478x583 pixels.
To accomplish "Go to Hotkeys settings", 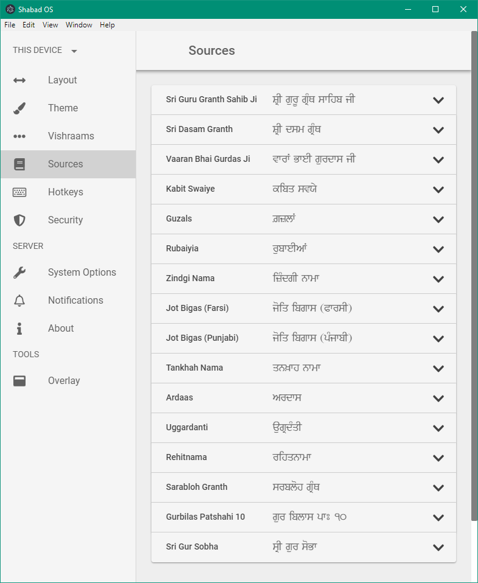I will pos(68,192).
